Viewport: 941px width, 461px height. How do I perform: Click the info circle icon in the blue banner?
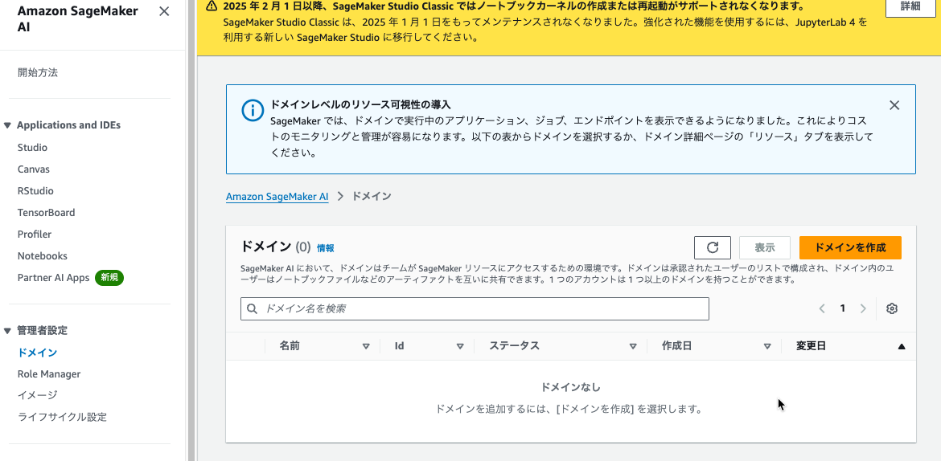point(253,110)
